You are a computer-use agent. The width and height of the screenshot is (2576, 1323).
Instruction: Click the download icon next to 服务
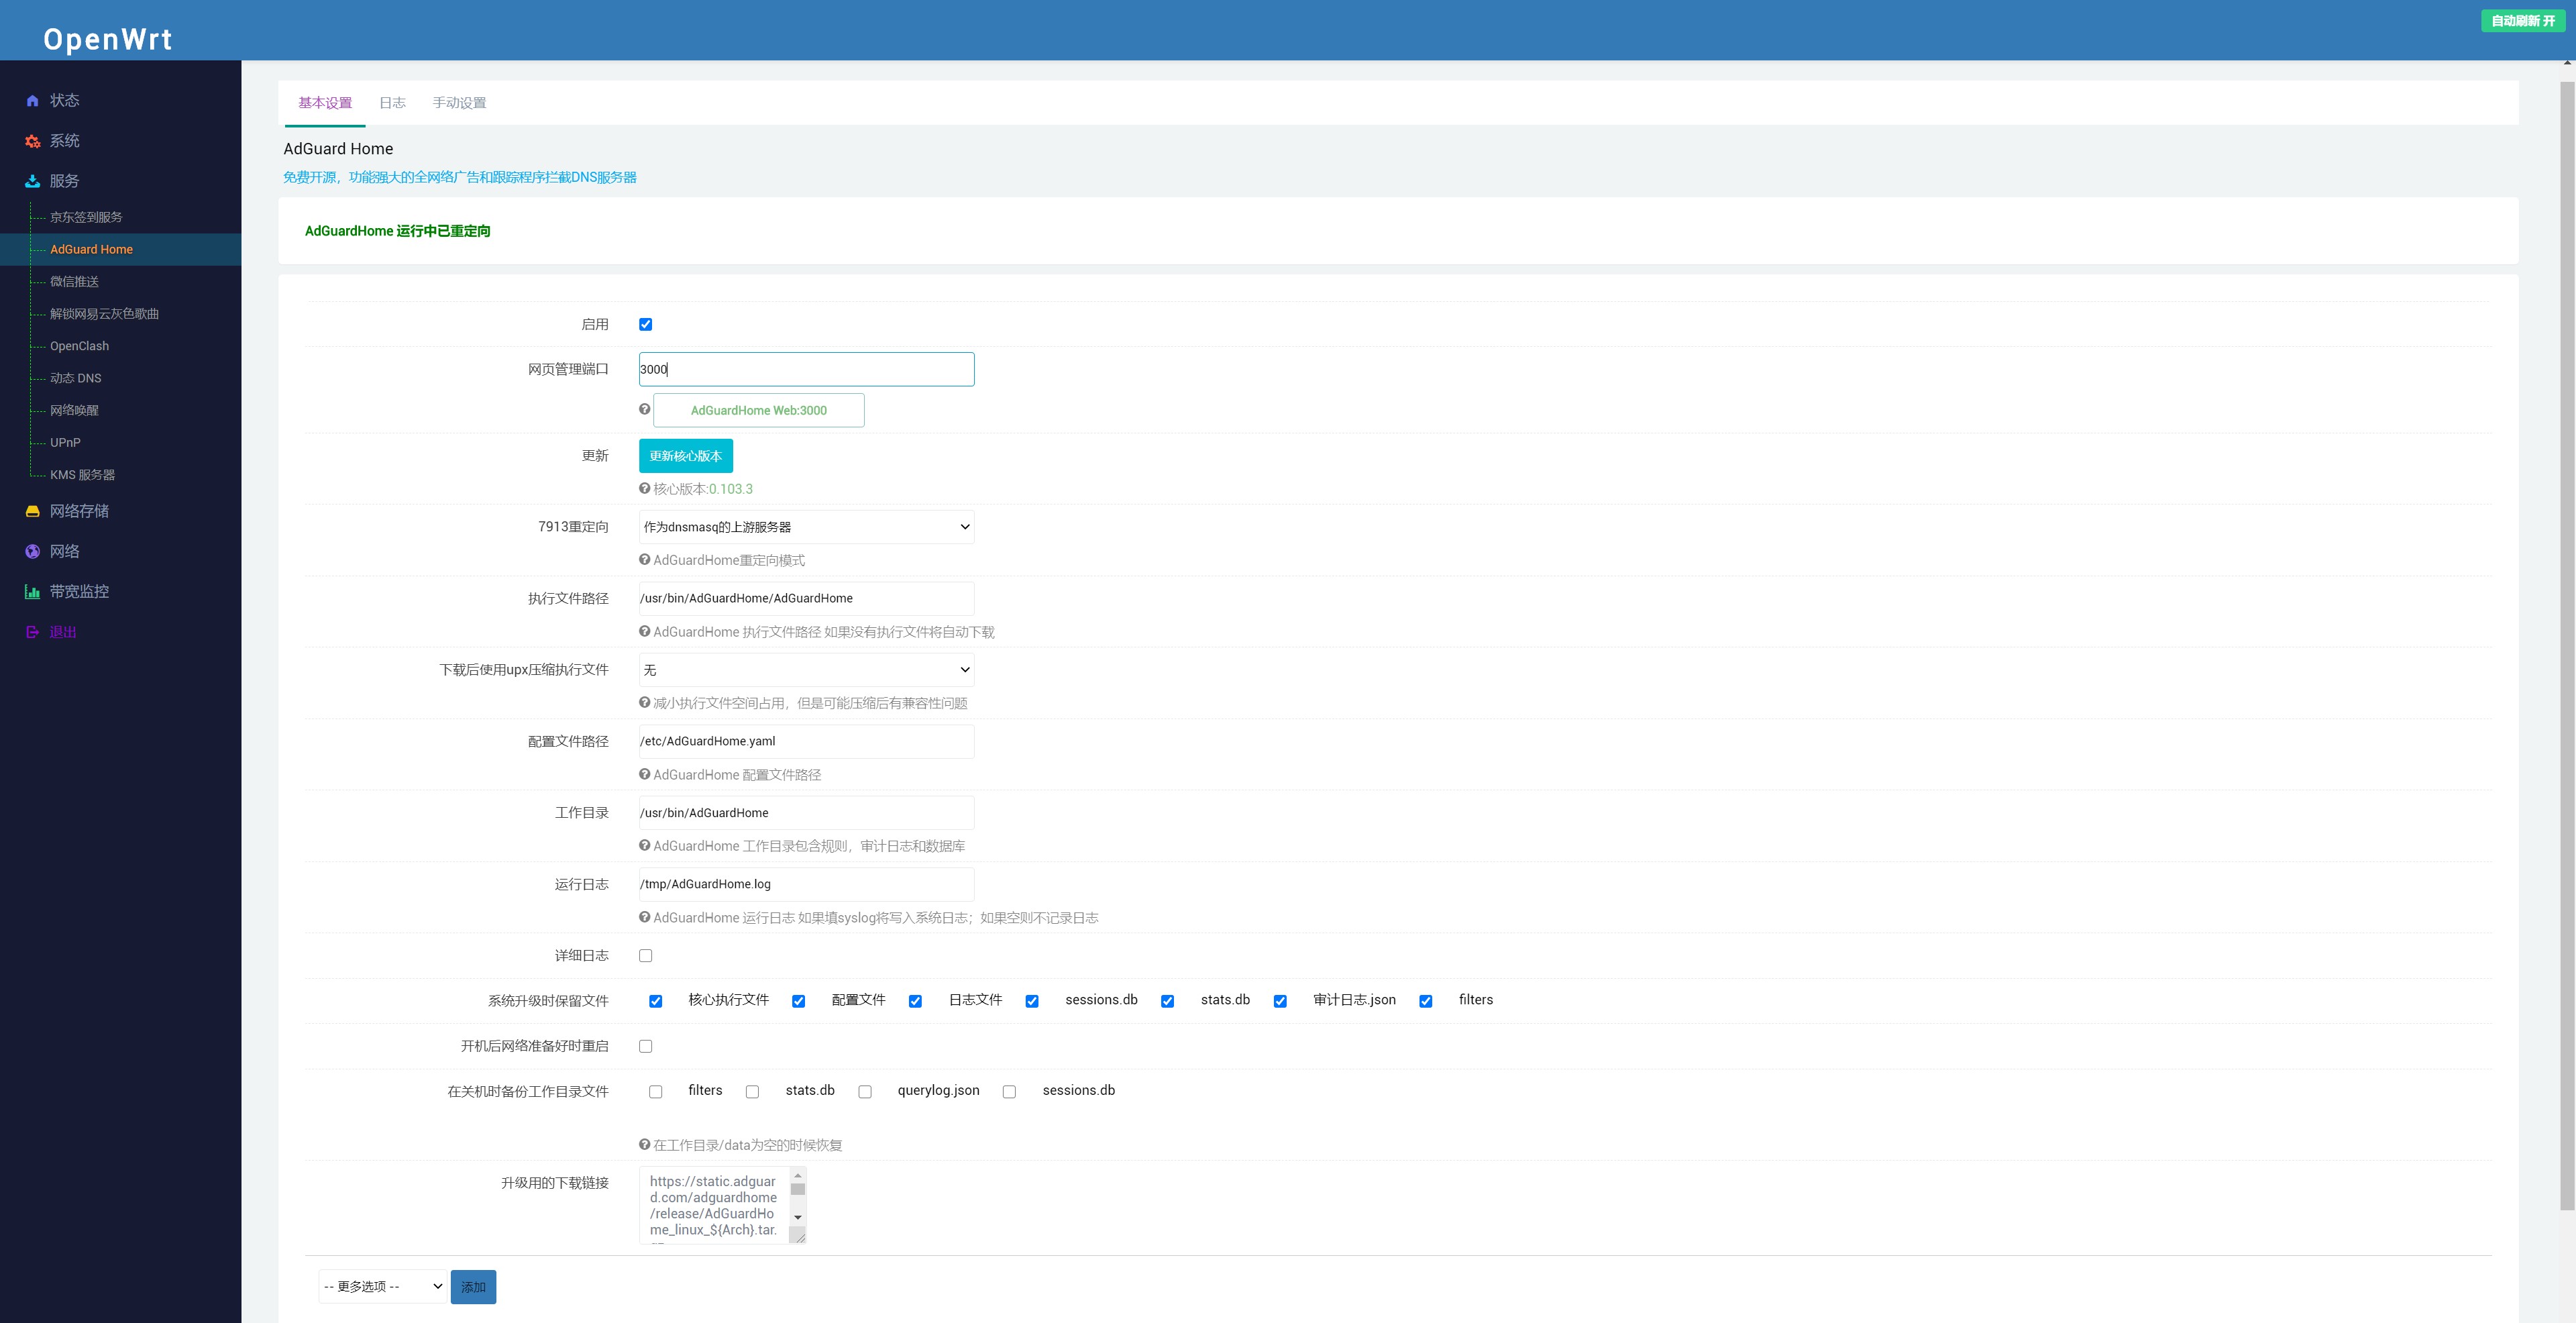coord(33,181)
